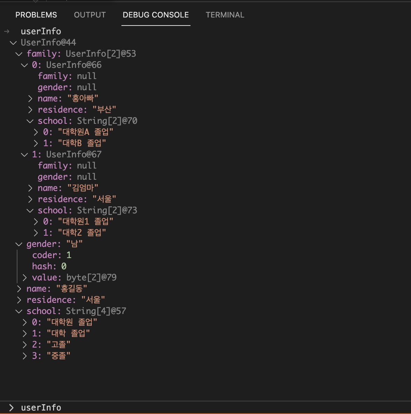The height and width of the screenshot is (414, 411).
Task: Collapse the 0: UserInfo@66 entry
Action: (x=24, y=65)
